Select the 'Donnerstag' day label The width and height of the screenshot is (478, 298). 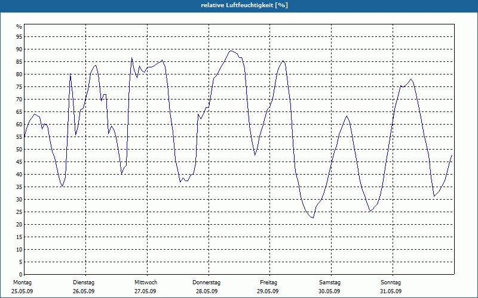[206, 283]
